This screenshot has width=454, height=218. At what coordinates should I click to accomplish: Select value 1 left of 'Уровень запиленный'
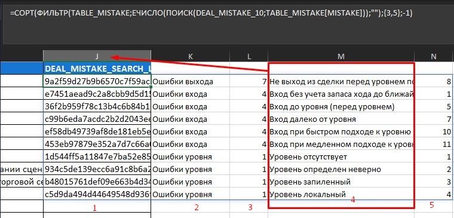tap(249, 182)
